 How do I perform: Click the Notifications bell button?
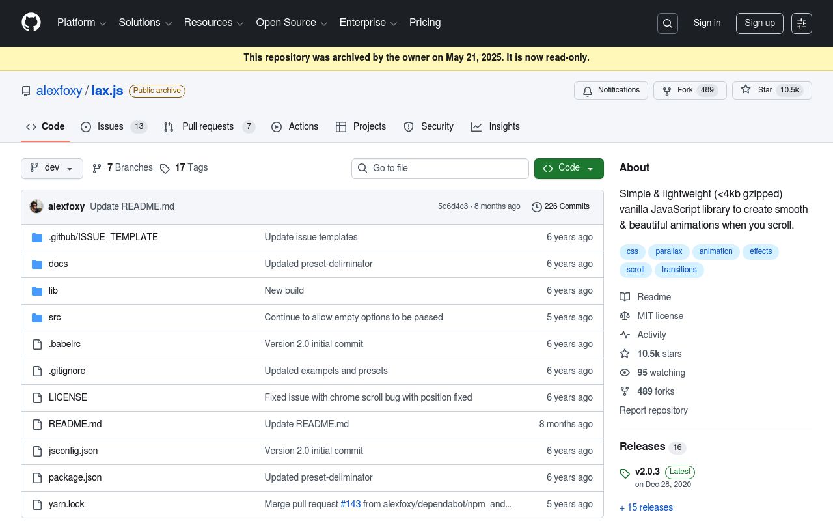coord(610,91)
